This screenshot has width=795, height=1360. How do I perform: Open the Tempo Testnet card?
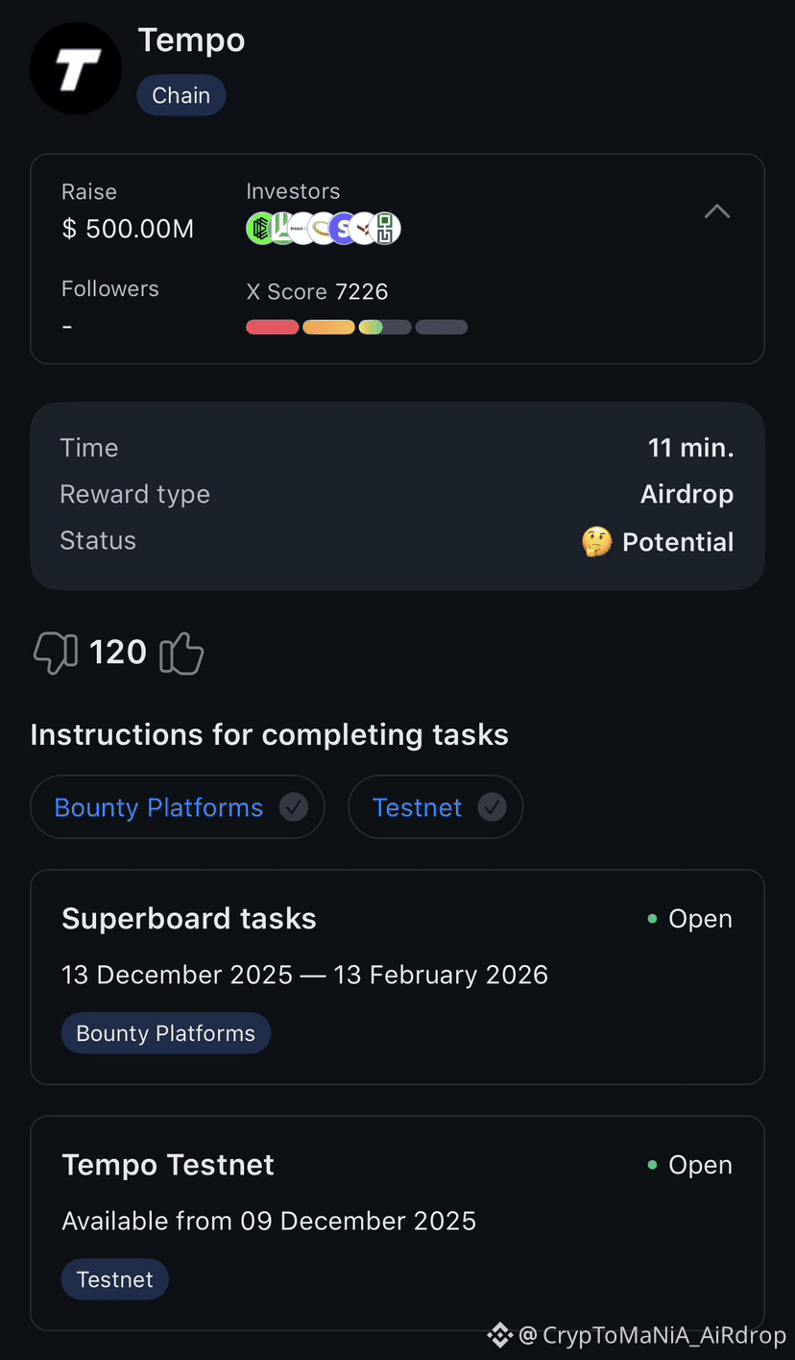[x=397, y=1224]
